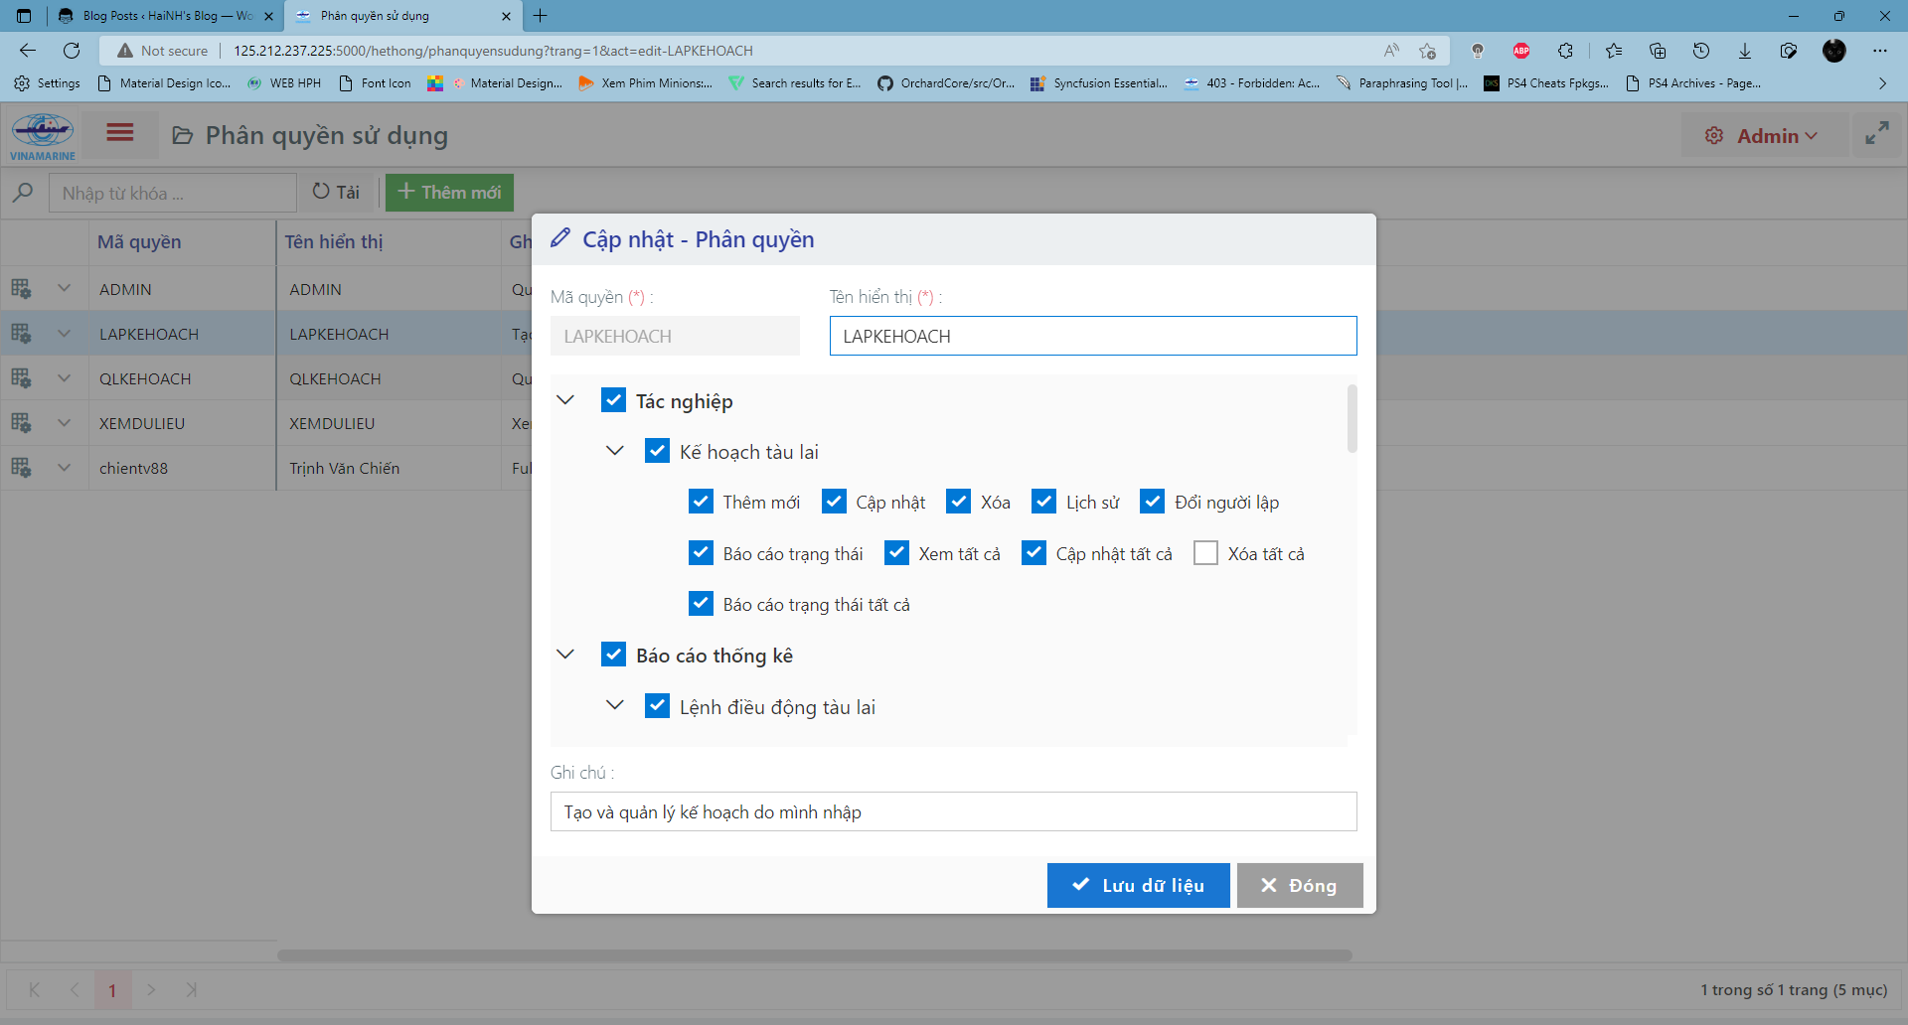Screen dimensions: 1908x1025
Task: Click the grid icon in ADMIN row
Action: 21,289
